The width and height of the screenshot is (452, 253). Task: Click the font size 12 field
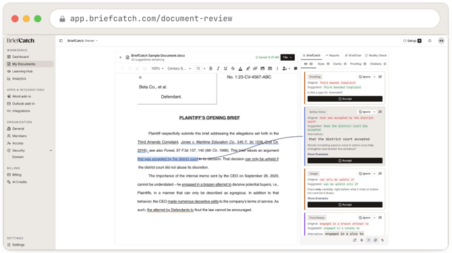[198, 69]
